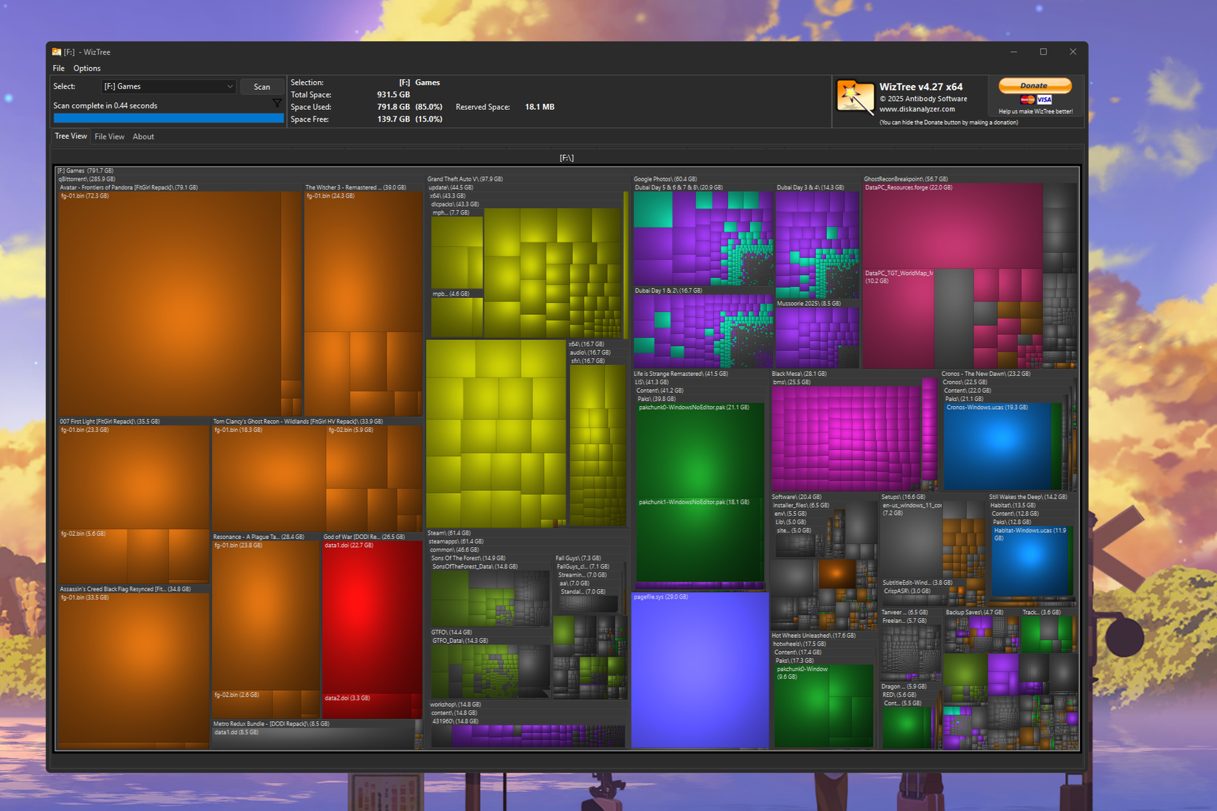Screen dimensions: 1217x811
Task: Select Habitat-Windows.ucas (11.9 GB) block
Action: point(1030,560)
